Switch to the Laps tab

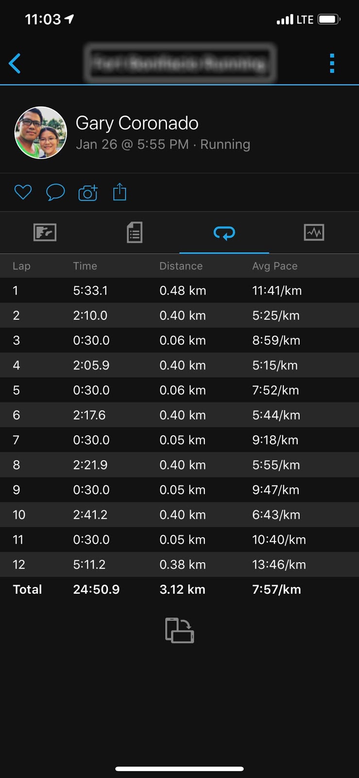tap(224, 232)
